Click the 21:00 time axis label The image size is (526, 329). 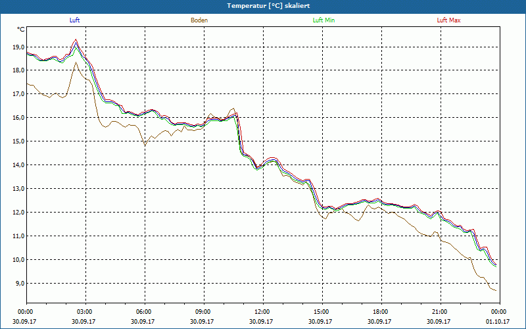pyautogui.click(x=439, y=312)
